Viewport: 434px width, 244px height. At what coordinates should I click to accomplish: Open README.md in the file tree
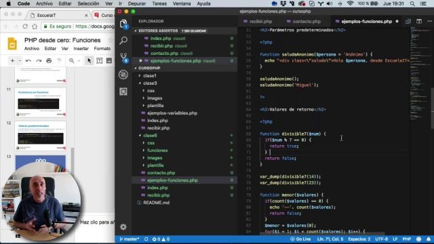click(x=156, y=203)
